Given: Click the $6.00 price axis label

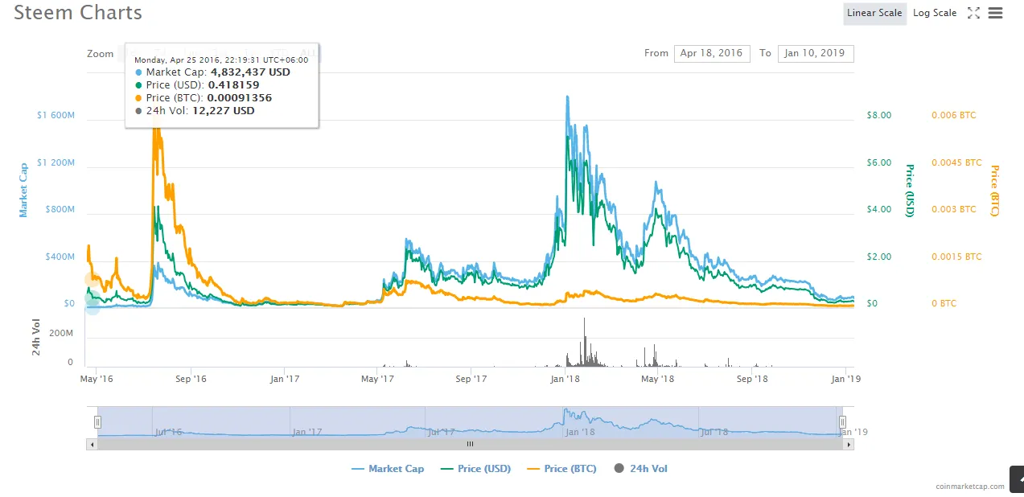Looking at the screenshot, I should [878, 162].
